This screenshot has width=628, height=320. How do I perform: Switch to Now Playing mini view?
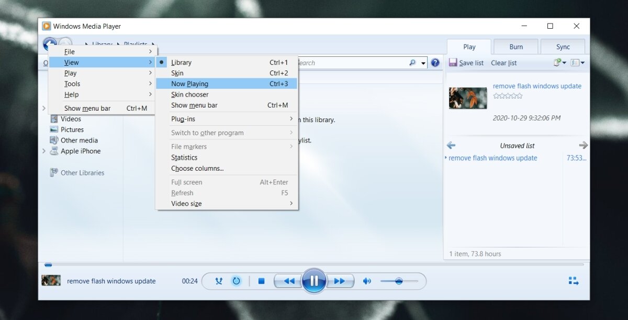click(x=574, y=281)
